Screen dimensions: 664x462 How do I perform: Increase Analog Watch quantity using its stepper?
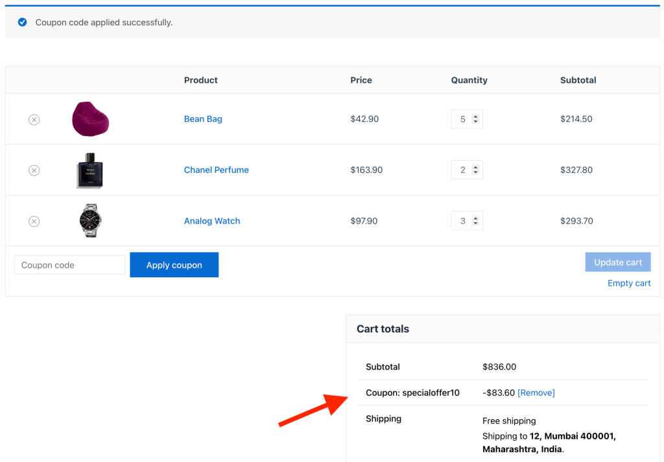[x=477, y=217]
